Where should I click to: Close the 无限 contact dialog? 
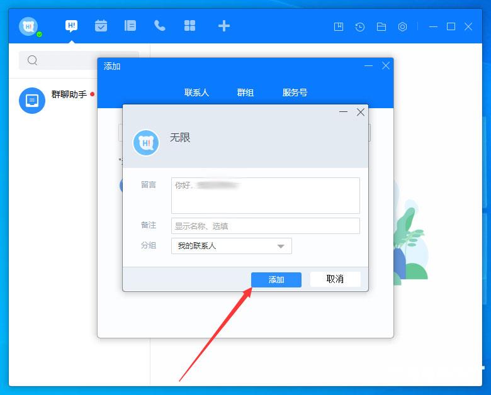coord(361,112)
